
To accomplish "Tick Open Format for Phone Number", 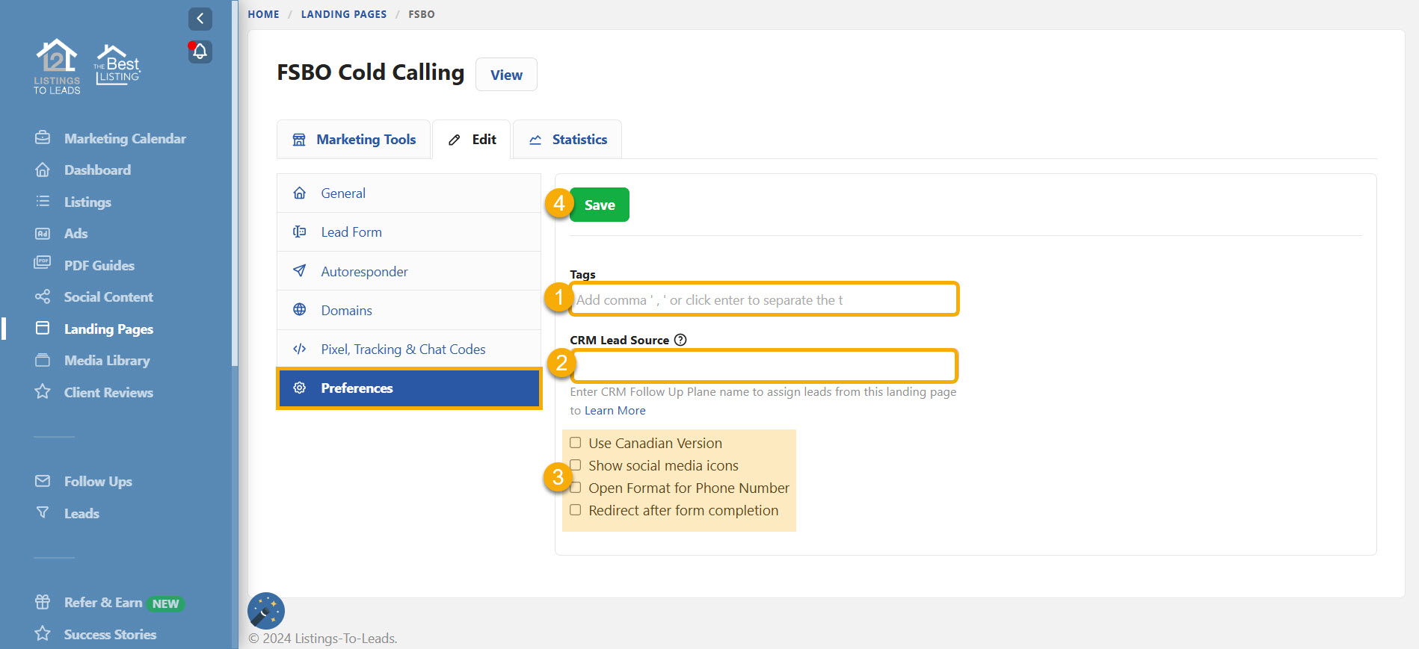I will 576,488.
